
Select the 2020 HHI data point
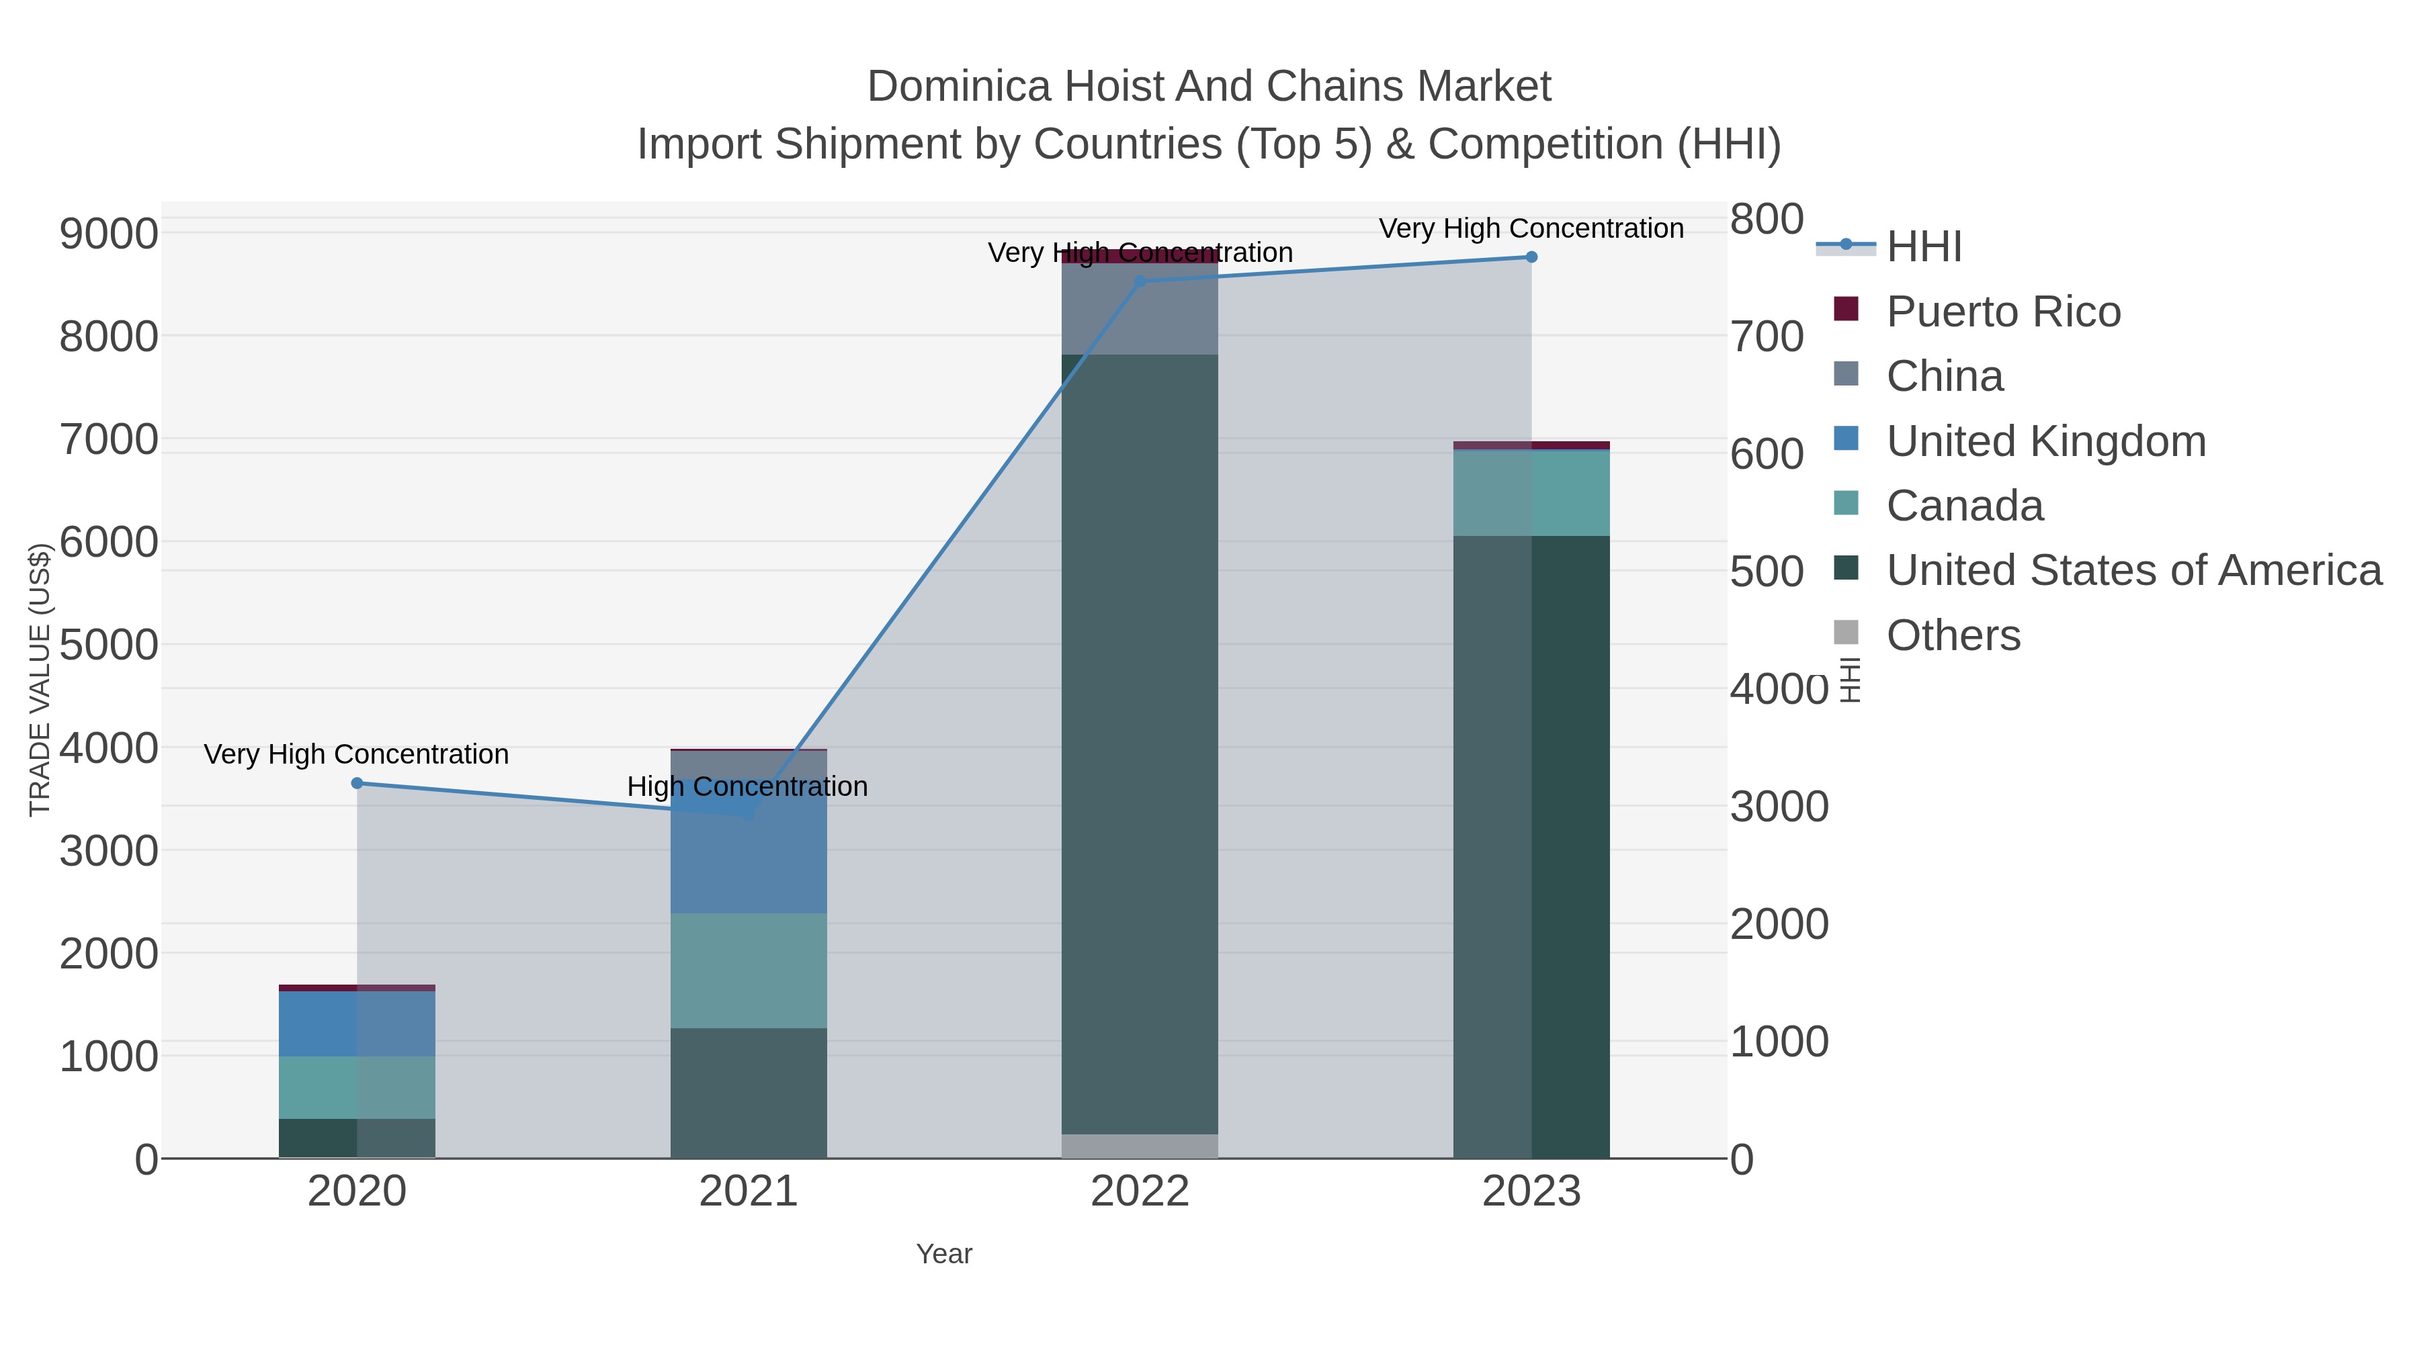point(357,784)
